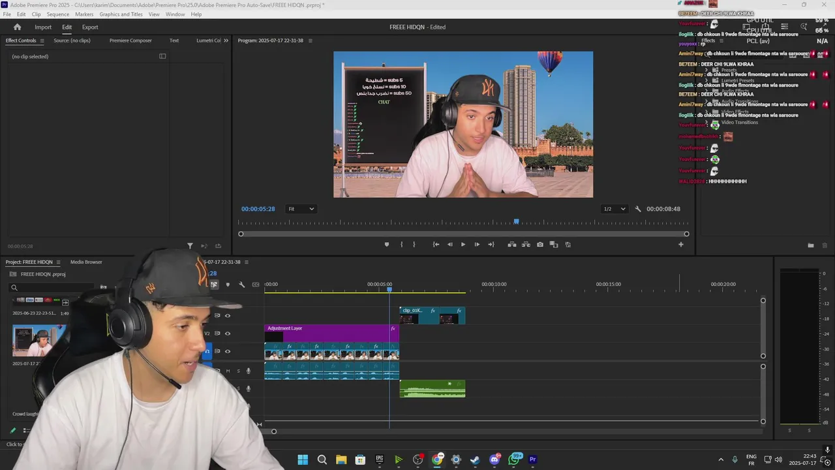The image size is (835, 470).
Task: Select the Text panel tab
Action: [174, 40]
